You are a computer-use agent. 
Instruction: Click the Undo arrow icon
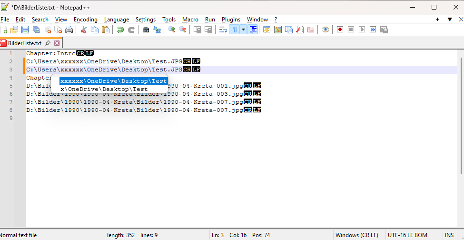tap(120, 30)
